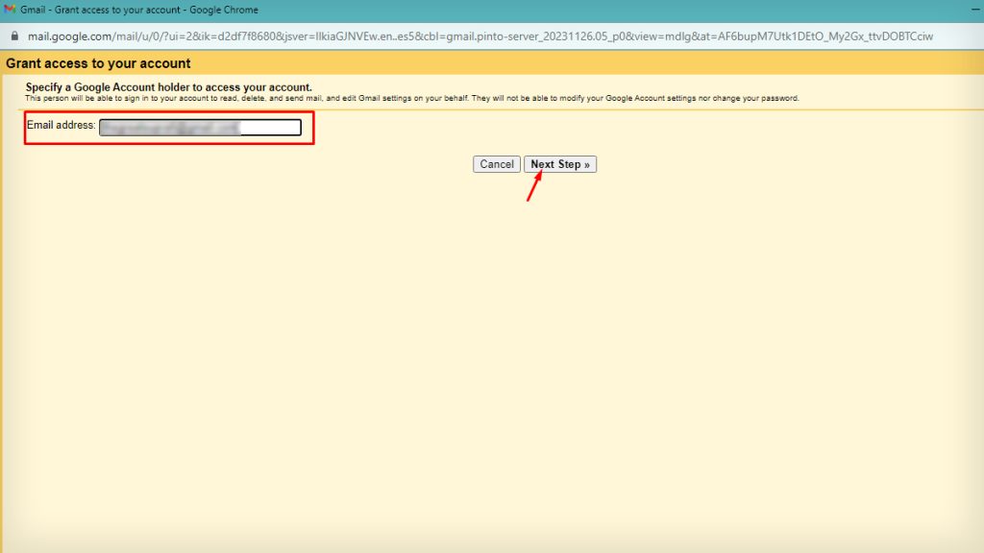Click 'Specify a Google Account holder' text
The width and height of the screenshot is (984, 553).
click(x=168, y=87)
